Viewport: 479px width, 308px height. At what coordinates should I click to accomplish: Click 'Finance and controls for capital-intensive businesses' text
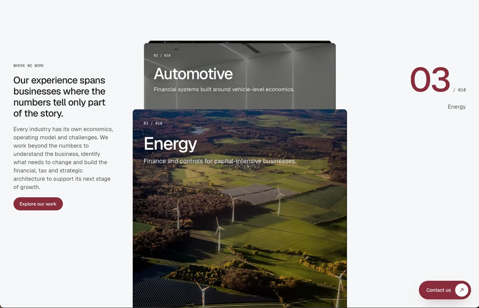point(220,161)
